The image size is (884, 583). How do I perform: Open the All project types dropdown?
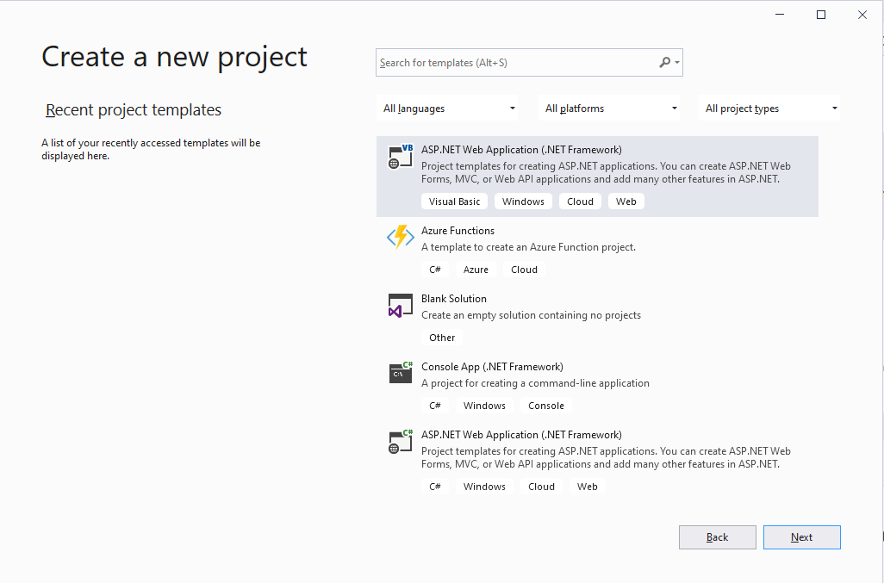click(770, 108)
